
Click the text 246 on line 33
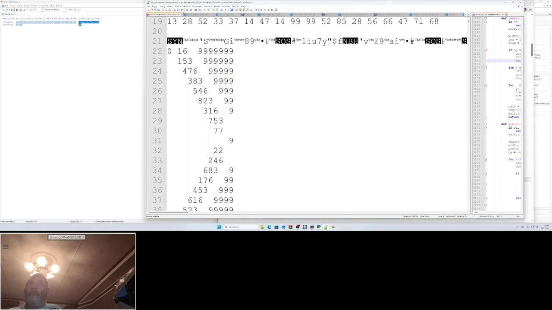216,161
